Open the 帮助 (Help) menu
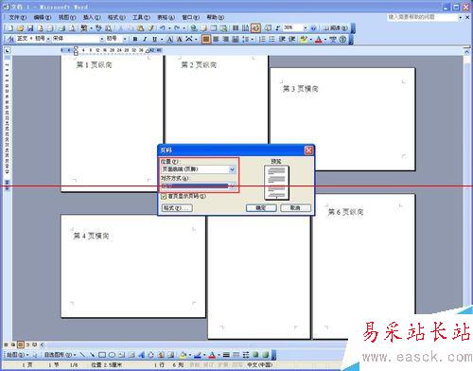Viewport: 473px width, 371px height. (216, 17)
